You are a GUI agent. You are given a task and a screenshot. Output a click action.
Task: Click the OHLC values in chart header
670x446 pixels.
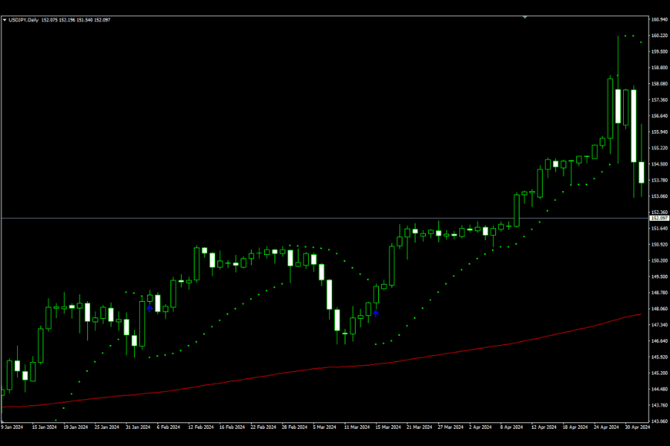point(76,19)
